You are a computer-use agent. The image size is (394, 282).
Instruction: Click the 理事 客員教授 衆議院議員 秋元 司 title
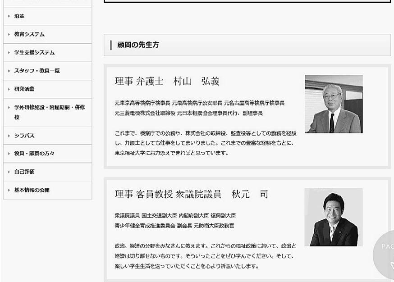191,195
